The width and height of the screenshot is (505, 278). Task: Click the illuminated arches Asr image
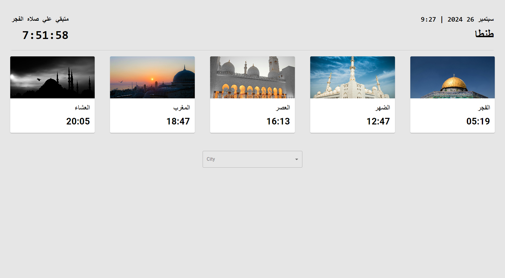click(x=252, y=77)
